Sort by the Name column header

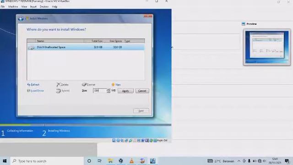click(x=60, y=41)
